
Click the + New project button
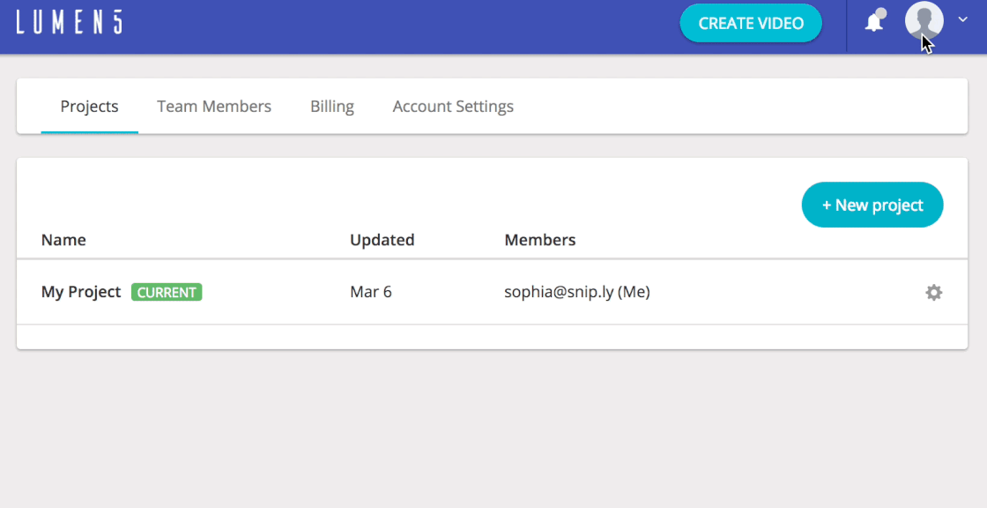[872, 205]
